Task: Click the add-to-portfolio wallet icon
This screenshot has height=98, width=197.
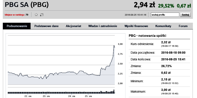Action: (42, 15)
